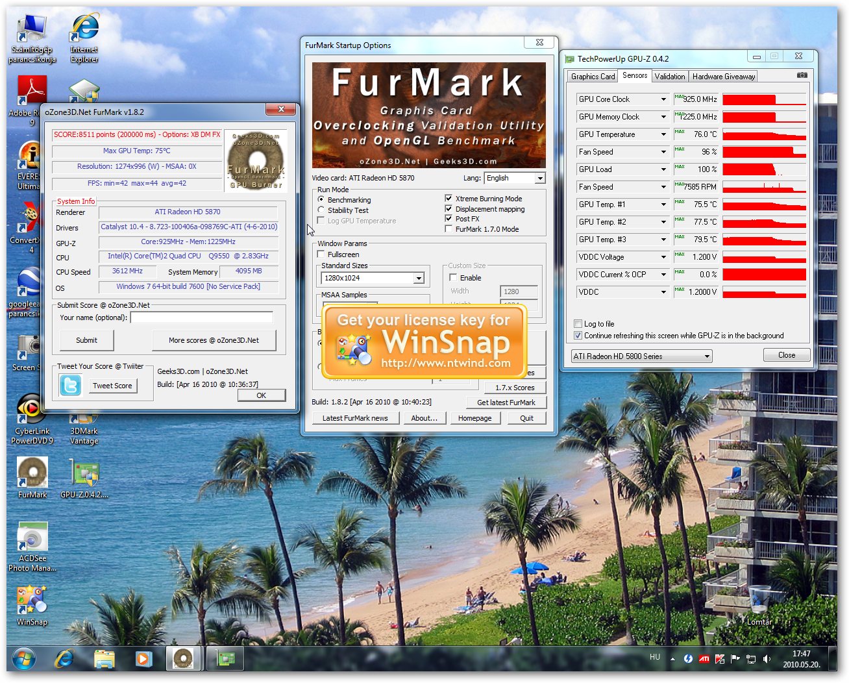This screenshot has width=849, height=683.
Task: Open Windows Explorer folder on the taskbar
Action: (x=104, y=660)
